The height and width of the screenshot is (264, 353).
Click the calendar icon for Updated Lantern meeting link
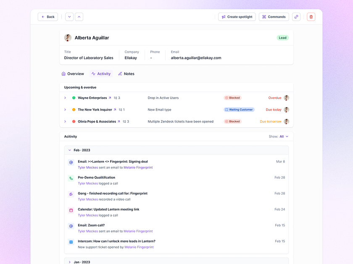(x=71, y=210)
